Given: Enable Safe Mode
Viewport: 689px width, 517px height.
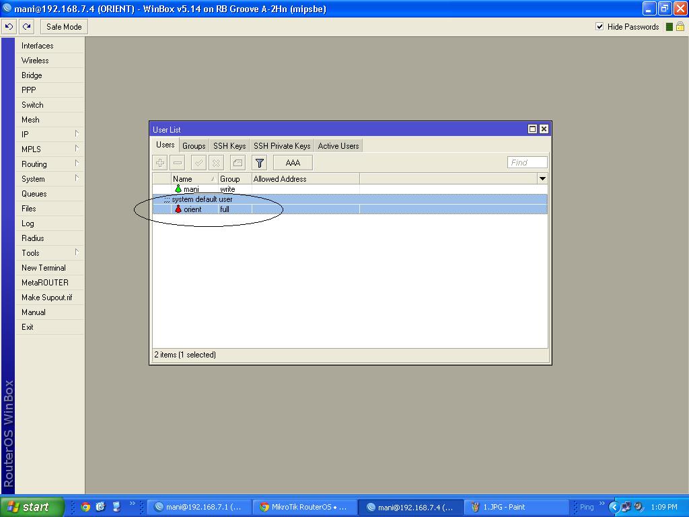Looking at the screenshot, I should pos(64,27).
